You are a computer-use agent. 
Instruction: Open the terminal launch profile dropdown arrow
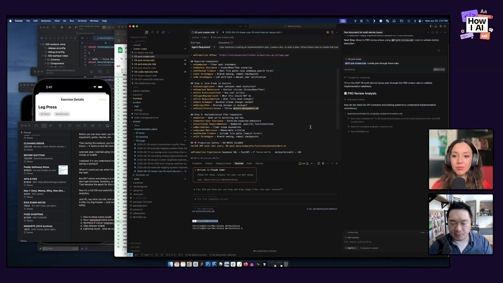315,163
